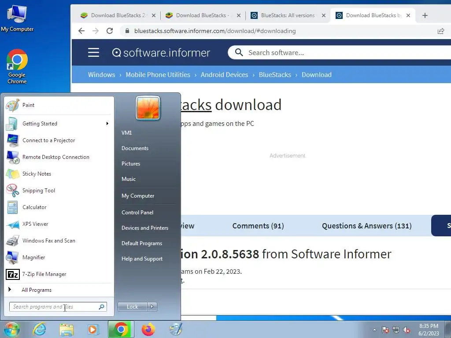
Task: Click the Chrome address bar URL
Action: tap(215, 31)
